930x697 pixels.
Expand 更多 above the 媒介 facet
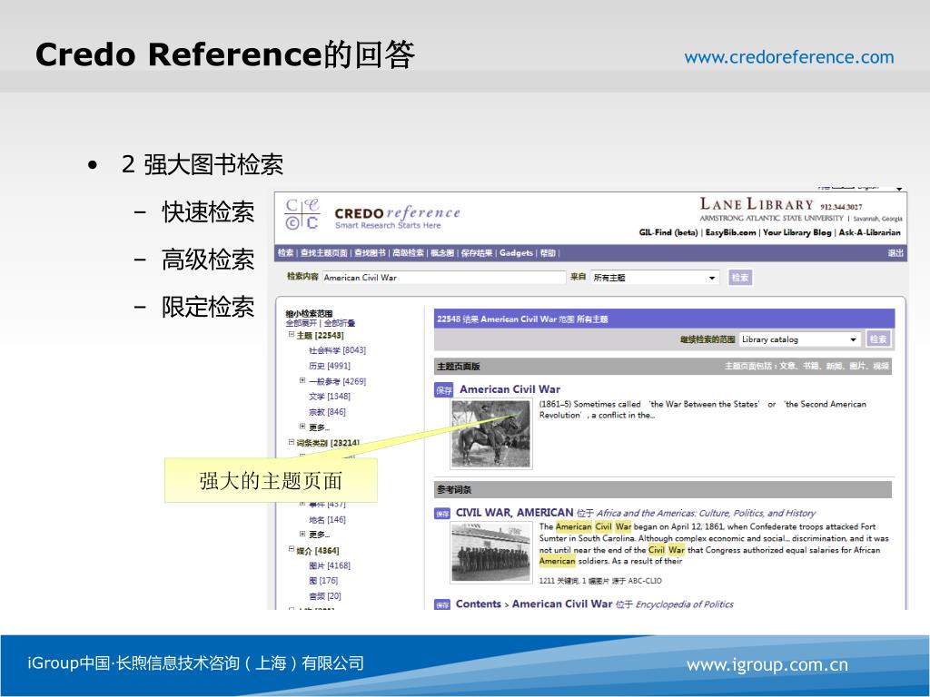[x=302, y=535]
